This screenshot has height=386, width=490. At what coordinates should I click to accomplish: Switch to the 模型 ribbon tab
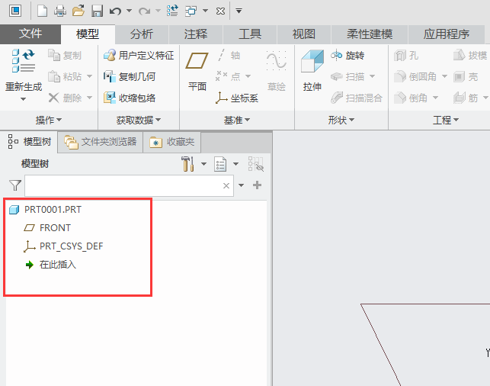click(88, 34)
